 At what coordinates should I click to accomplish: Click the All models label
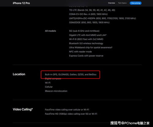51,31
